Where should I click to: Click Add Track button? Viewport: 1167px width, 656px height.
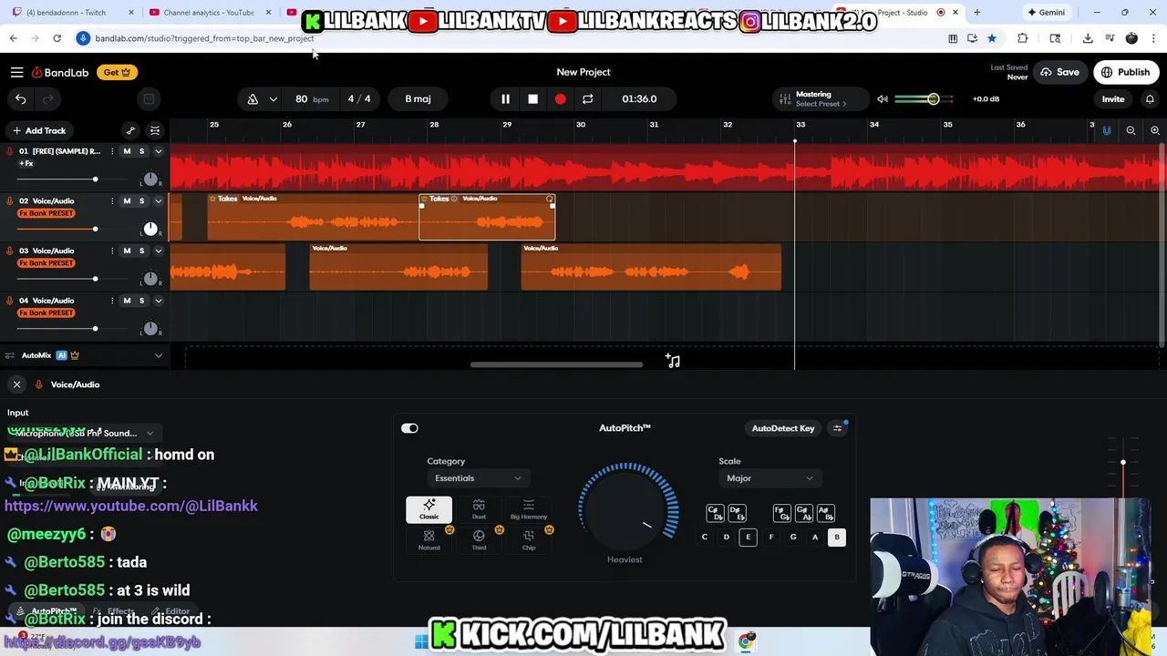coord(39,130)
